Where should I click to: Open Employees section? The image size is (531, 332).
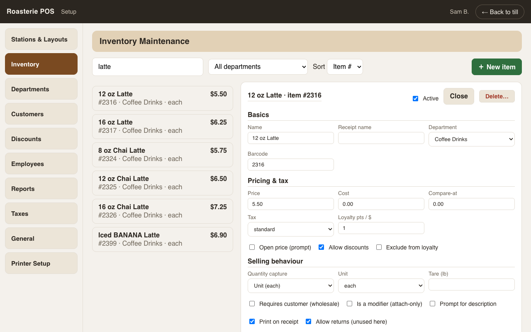point(41,164)
